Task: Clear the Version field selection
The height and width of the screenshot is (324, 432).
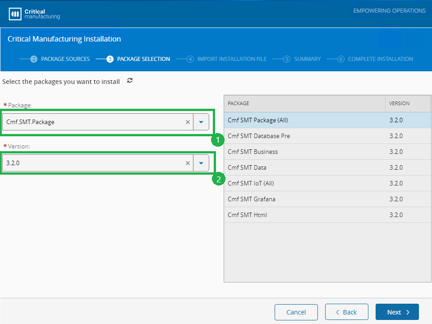Action: click(x=188, y=163)
